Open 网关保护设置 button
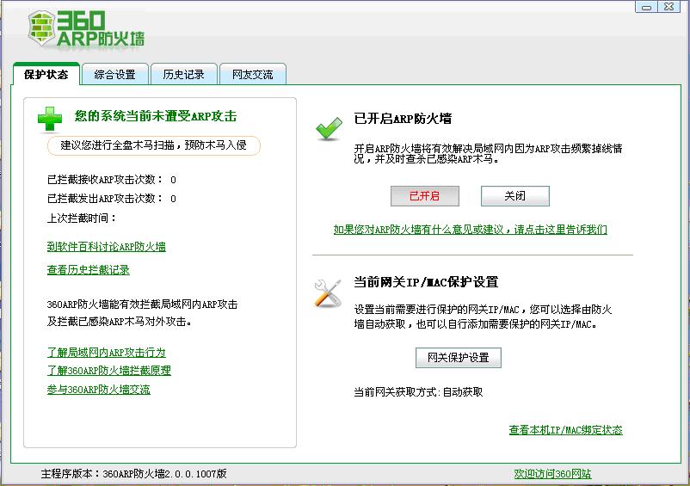Viewport: 690px width, 486px height. (x=458, y=357)
